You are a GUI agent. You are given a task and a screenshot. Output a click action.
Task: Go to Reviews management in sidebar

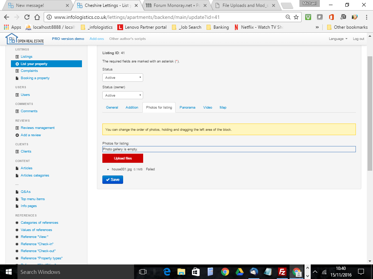38,128
